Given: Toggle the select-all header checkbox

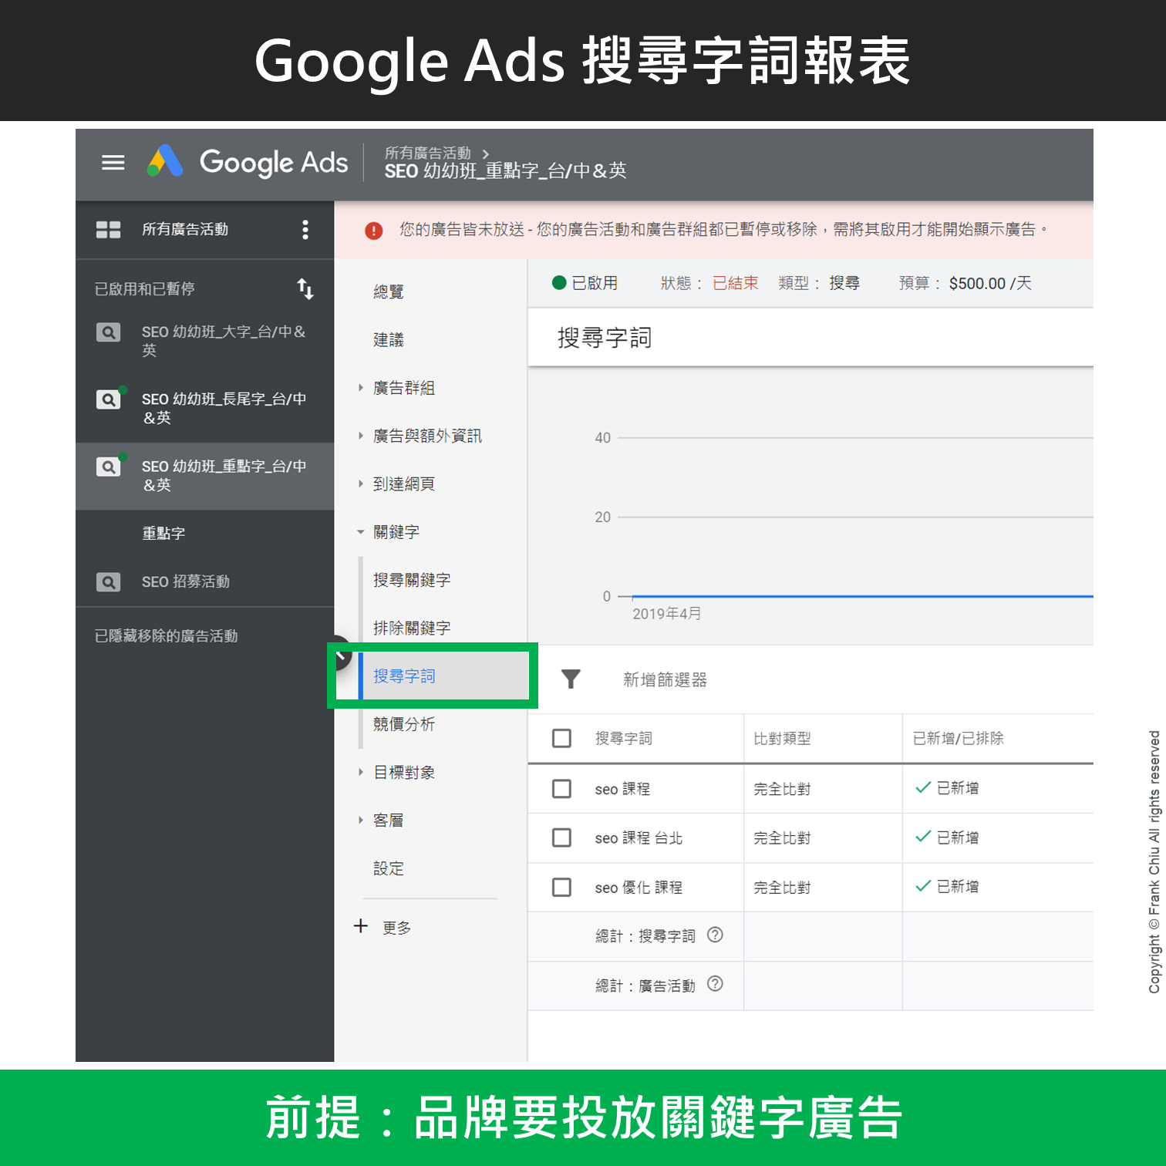Looking at the screenshot, I should click(562, 739).
